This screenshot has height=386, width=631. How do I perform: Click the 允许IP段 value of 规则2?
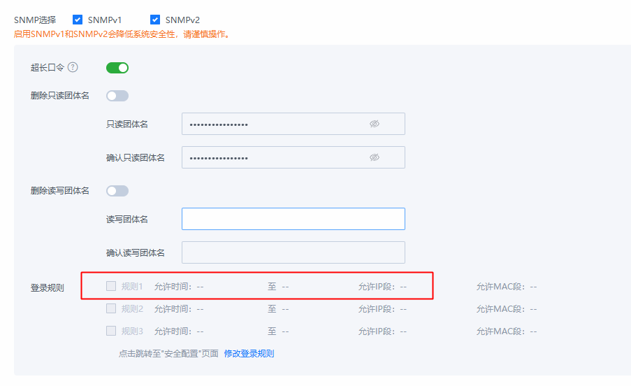pos(402,309)
